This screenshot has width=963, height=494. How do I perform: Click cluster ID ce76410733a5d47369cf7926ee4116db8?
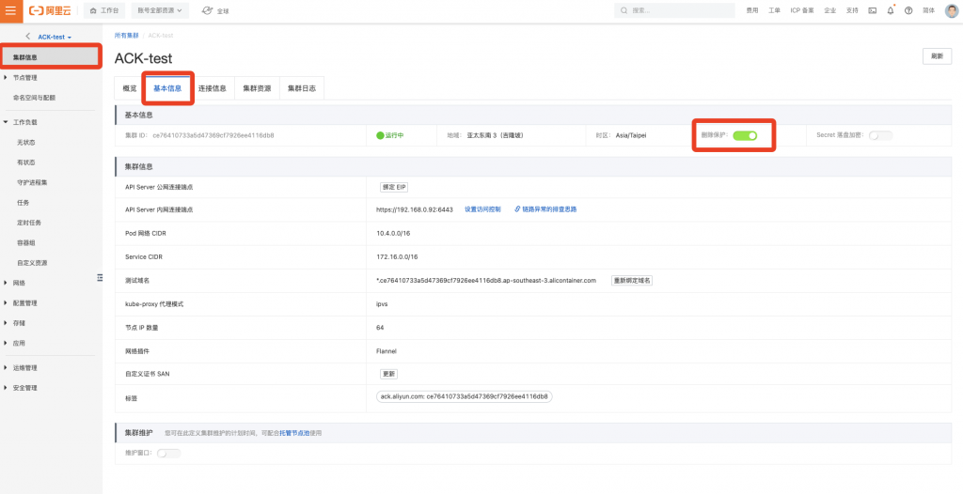point(213,135)
